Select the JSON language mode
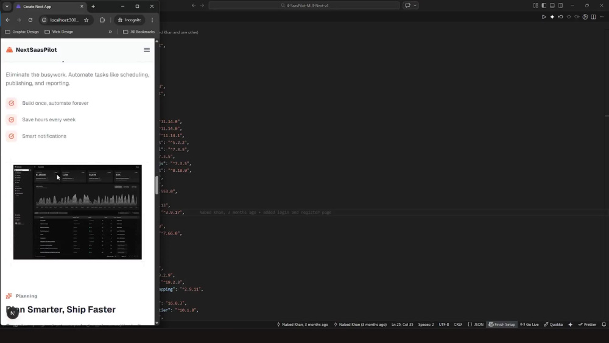This screenshot has height=343, width=609. pyautogui.click(x=476, y=324)
